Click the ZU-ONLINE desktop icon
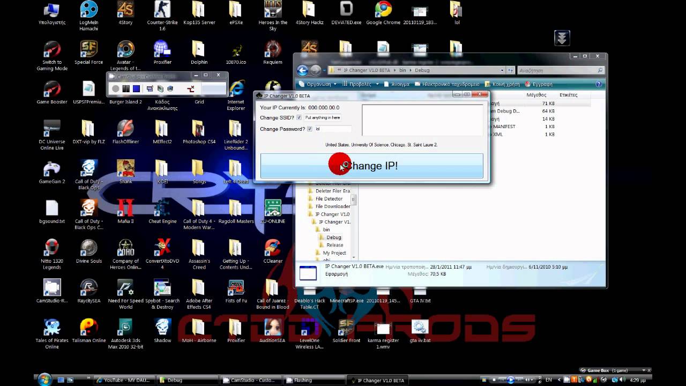 pyautogui.click(x=273, y=212)
